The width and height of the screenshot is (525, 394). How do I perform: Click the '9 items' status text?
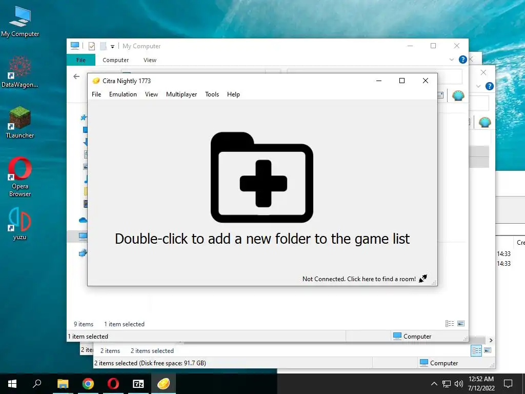pos(84,324)
